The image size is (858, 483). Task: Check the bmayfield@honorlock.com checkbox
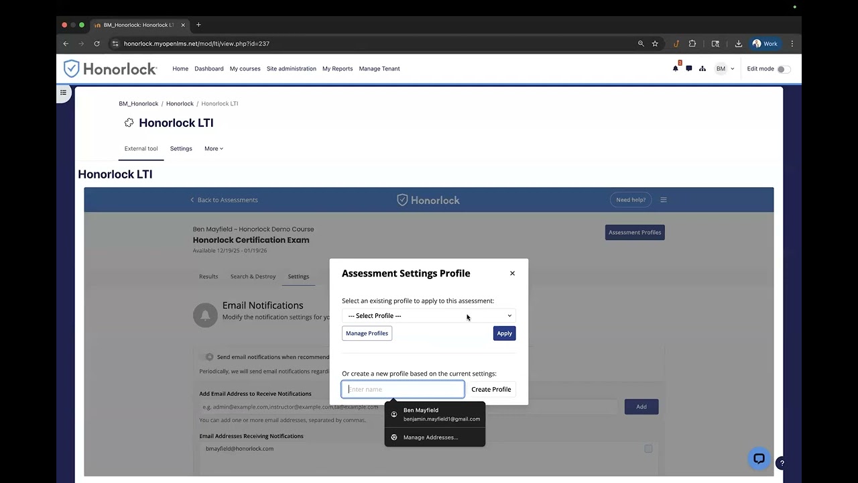click(x=648, y=449)
